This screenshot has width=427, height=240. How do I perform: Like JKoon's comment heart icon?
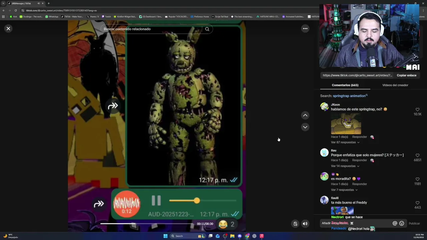[417, 109]
